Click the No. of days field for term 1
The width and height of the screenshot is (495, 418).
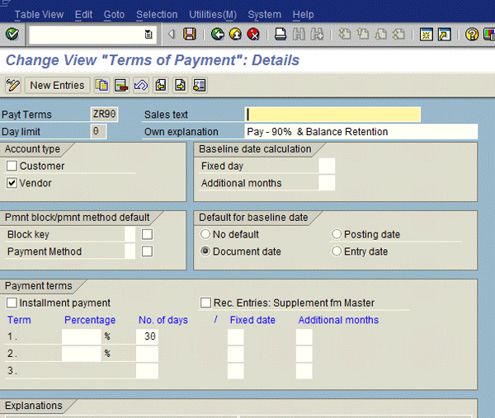pos(147,336)
